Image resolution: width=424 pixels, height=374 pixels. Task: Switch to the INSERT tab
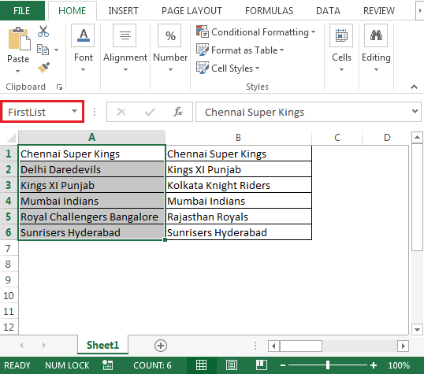(x=123, y=11)
